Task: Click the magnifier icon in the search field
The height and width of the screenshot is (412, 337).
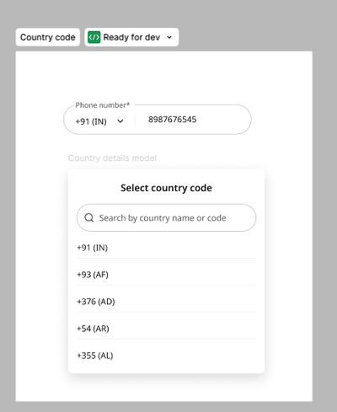Action: [89, 217]
